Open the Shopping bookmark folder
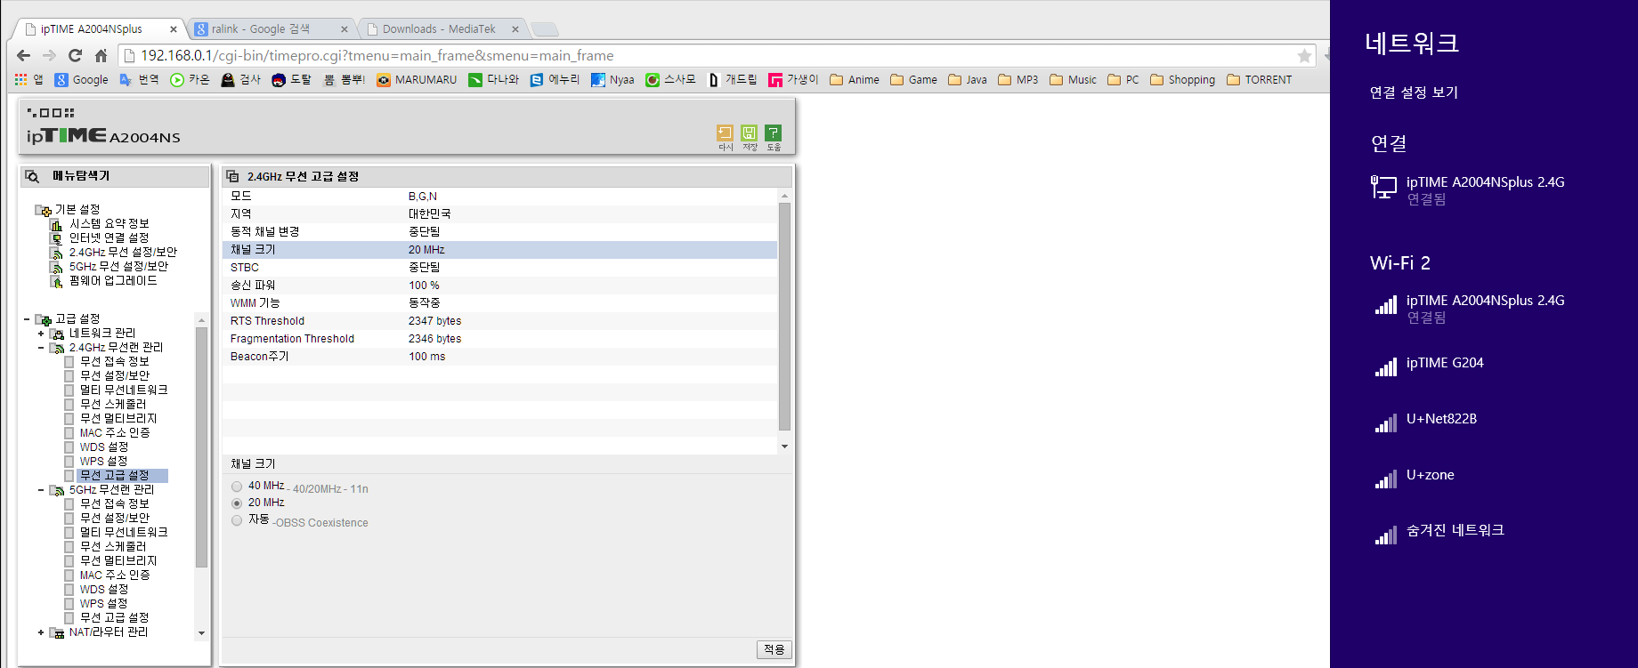Screen dimensions: 1638x668 coord(1183,80)
